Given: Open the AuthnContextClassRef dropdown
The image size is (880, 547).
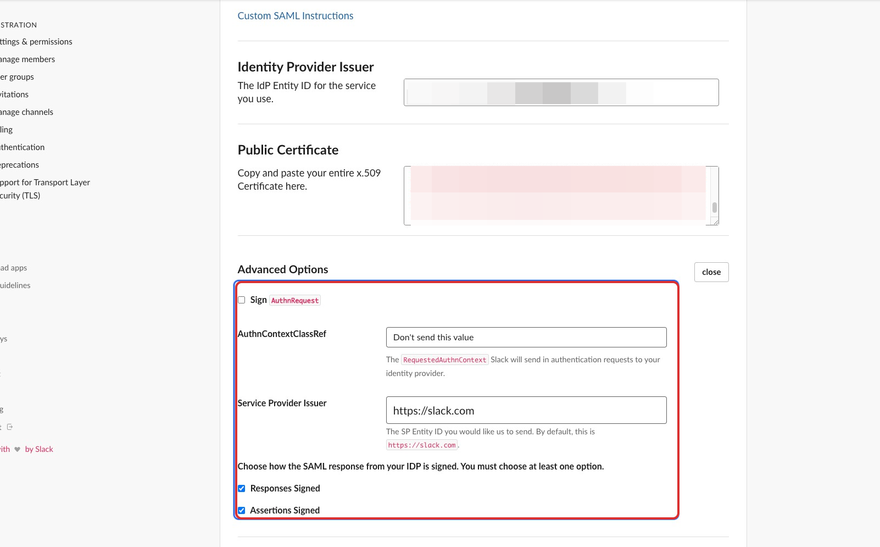Looking at the screenshot, I should point(526,338).
